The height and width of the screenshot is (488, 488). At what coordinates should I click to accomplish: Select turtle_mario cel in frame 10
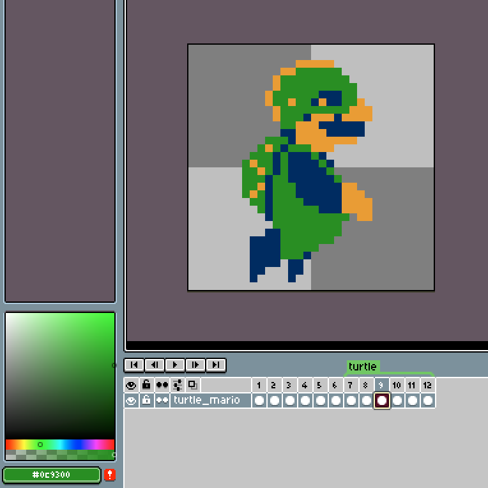click(x=397, y=400)
